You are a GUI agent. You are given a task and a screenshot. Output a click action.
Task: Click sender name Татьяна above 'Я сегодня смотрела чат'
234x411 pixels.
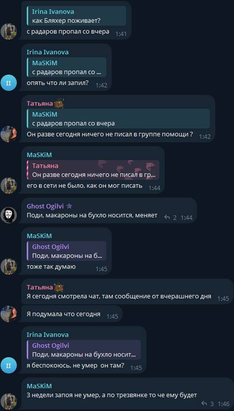[x=40, y=288]
